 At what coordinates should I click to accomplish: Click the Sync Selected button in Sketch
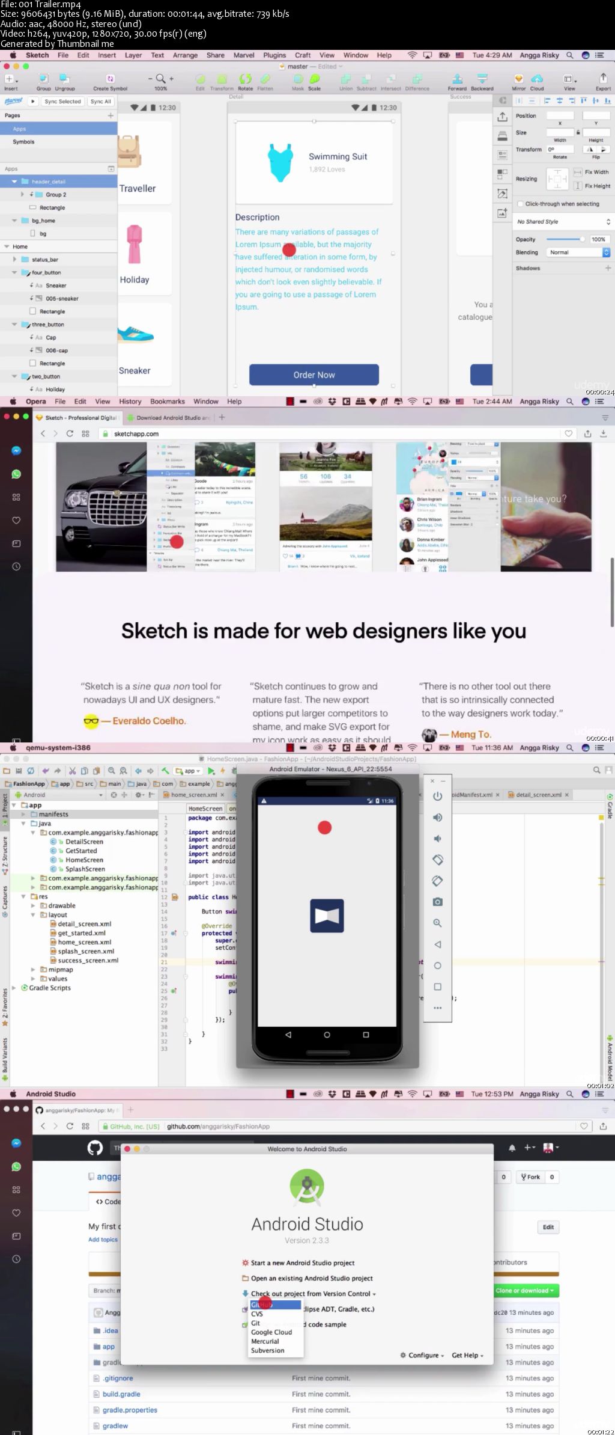62,102
